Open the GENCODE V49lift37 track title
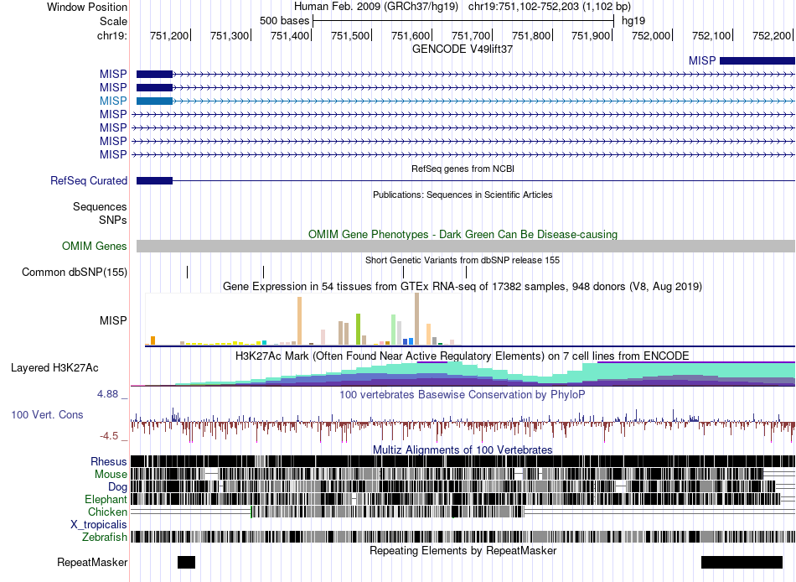This screenshot has height=582, width=796. (462, 49)
